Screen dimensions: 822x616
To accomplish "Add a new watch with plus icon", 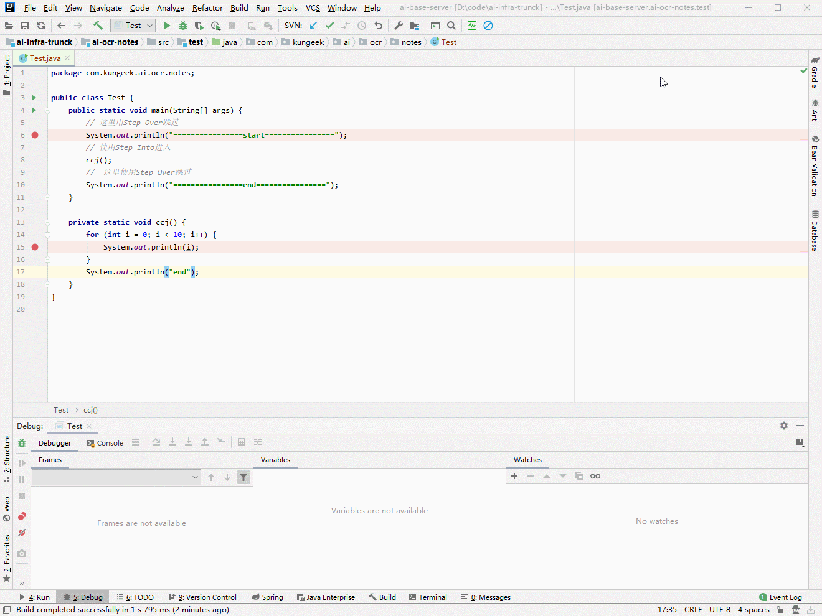I will [x=514, y=476].
